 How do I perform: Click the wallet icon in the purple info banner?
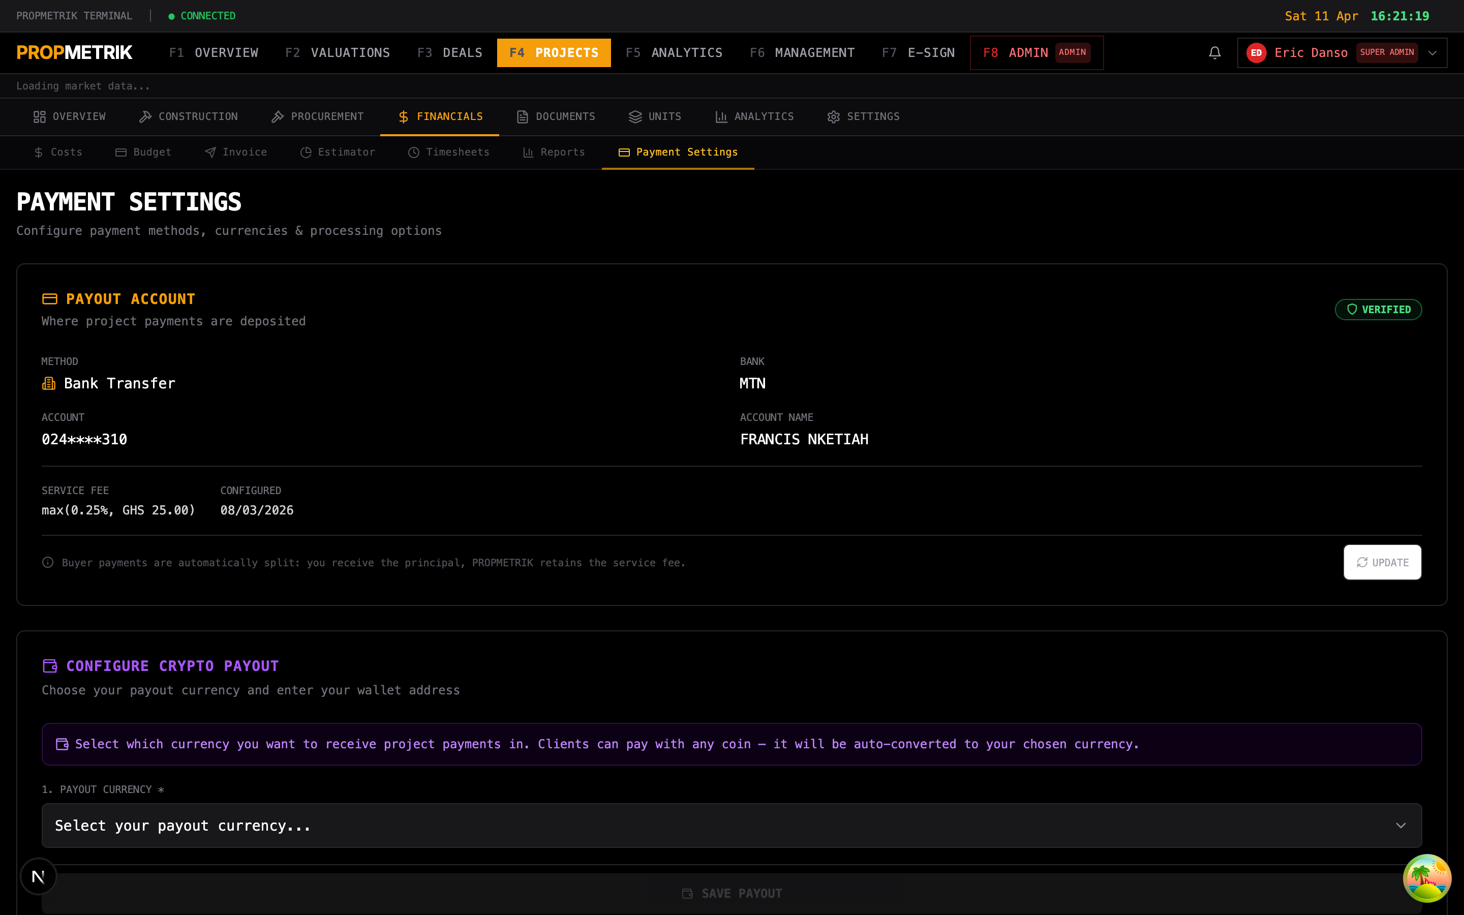click(62, 744)
